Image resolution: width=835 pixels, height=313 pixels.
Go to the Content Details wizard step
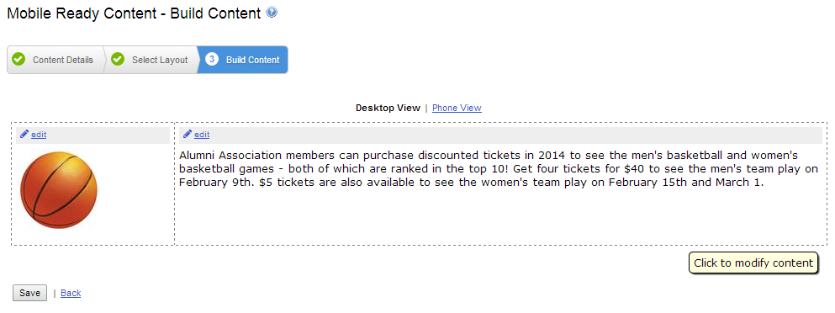pyautogui.click(x=55, y=60)
